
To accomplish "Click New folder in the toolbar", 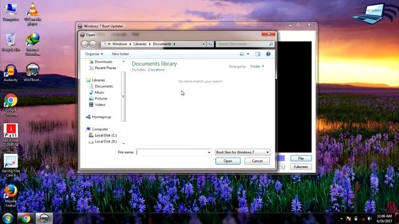I will click(120, 54).
